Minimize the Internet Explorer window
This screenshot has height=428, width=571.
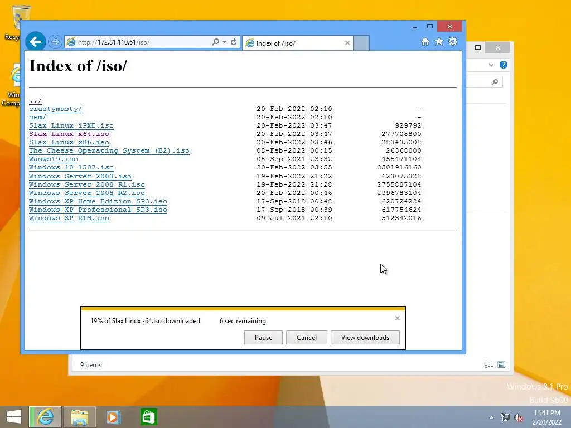414,27
